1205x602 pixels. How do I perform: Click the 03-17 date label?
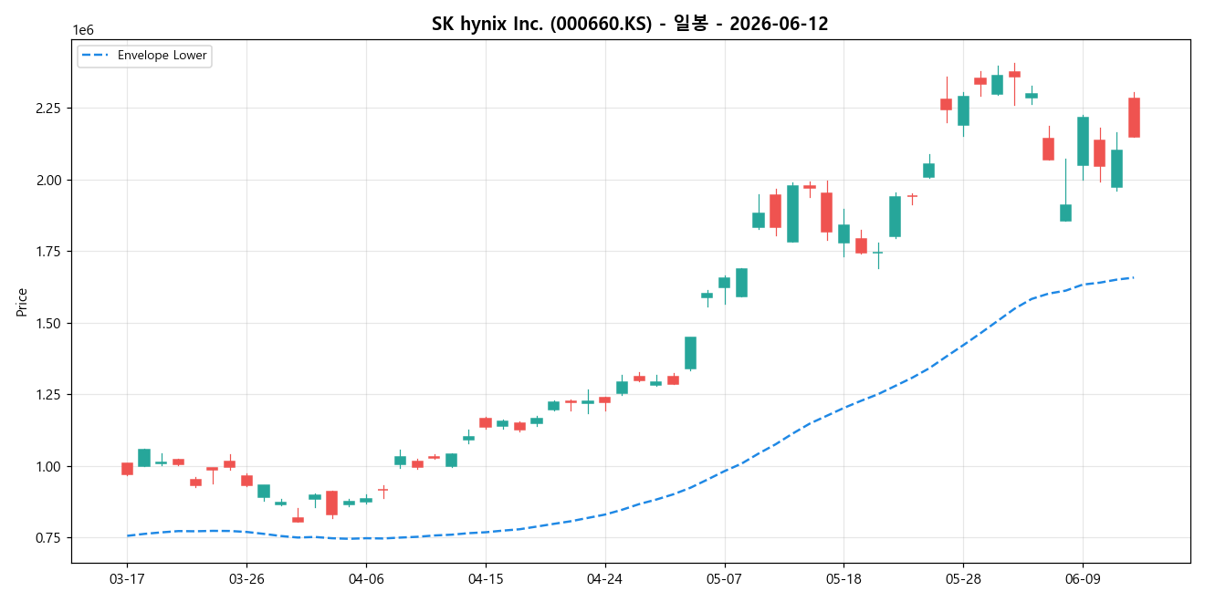tap(127, 579)
